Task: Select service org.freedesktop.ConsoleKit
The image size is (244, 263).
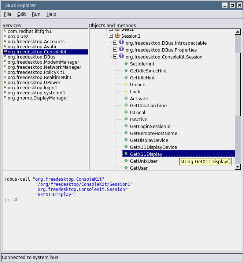Action: 45,52
